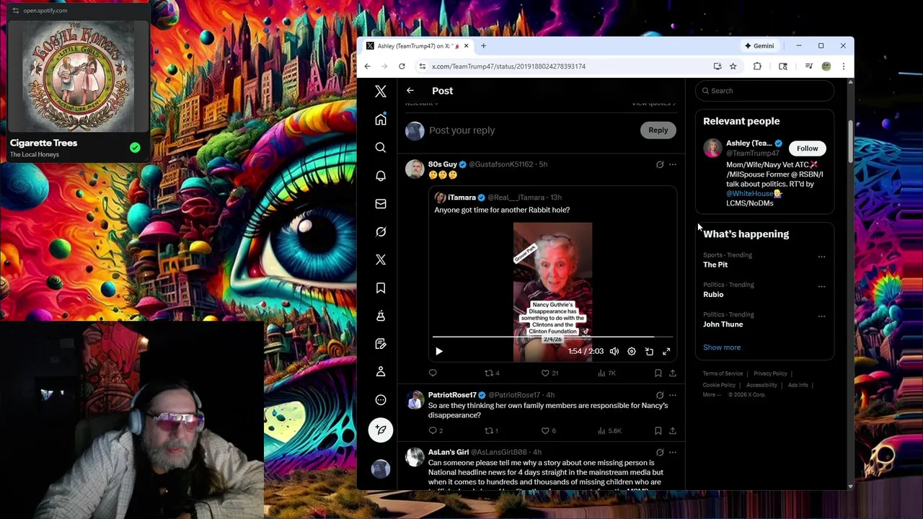This screenshot has height=519, width=923.
Task: View 7K analytics on 80s Guy's post
Action: 606,373
